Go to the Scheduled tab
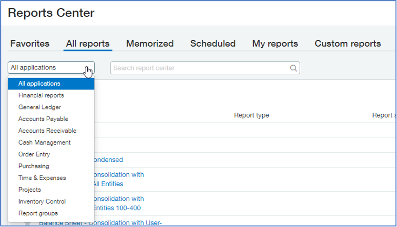The image size is (397, 227). point(213,44)
